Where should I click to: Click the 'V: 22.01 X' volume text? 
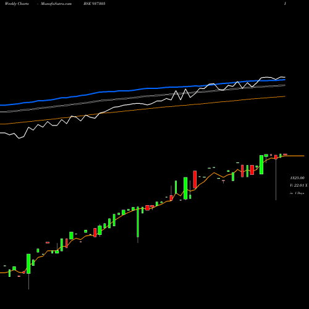pos(298,185)
